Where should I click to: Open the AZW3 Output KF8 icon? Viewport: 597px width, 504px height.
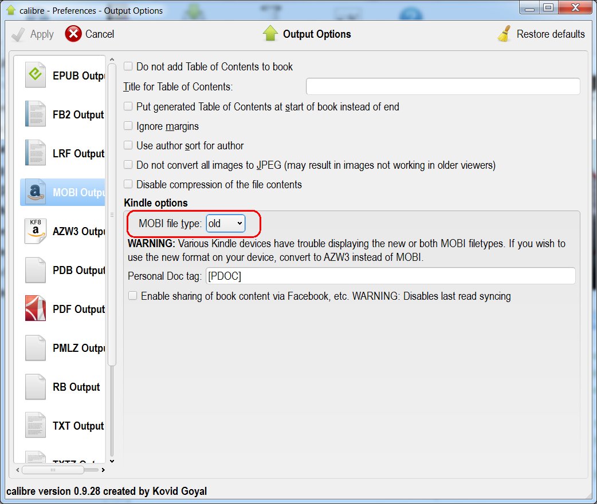point(36,231)
